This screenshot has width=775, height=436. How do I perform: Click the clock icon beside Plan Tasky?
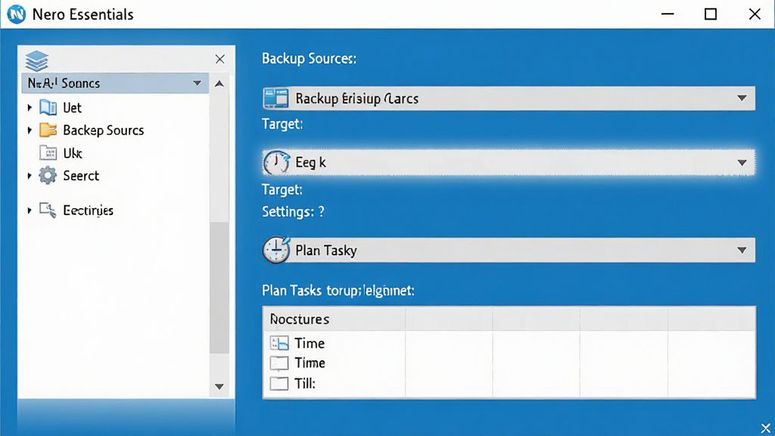275,250
